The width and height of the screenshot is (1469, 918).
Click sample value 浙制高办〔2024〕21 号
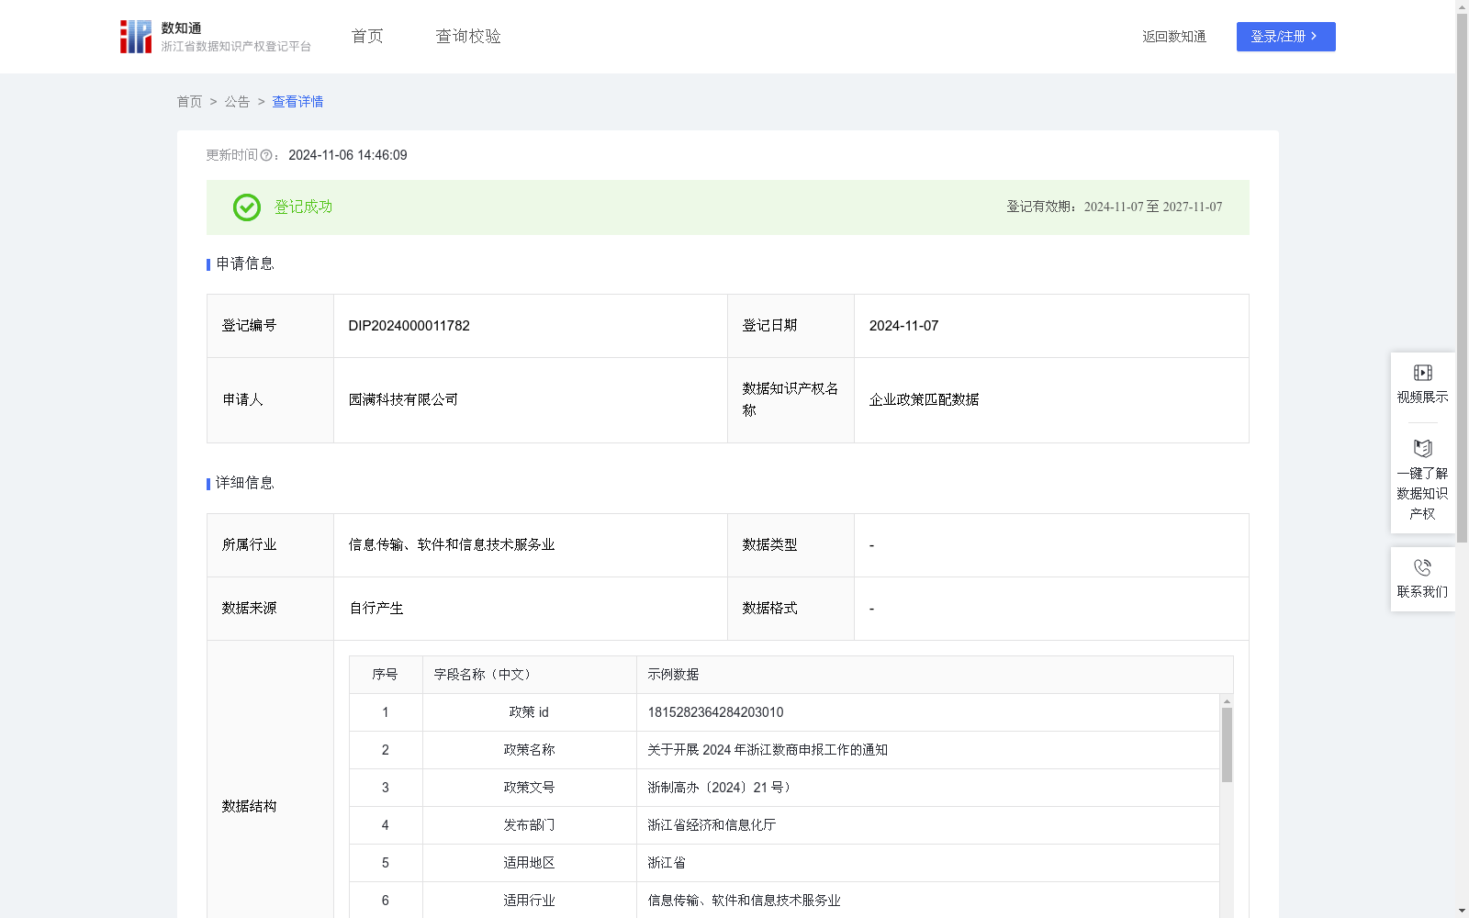click(x=720, y=788)
